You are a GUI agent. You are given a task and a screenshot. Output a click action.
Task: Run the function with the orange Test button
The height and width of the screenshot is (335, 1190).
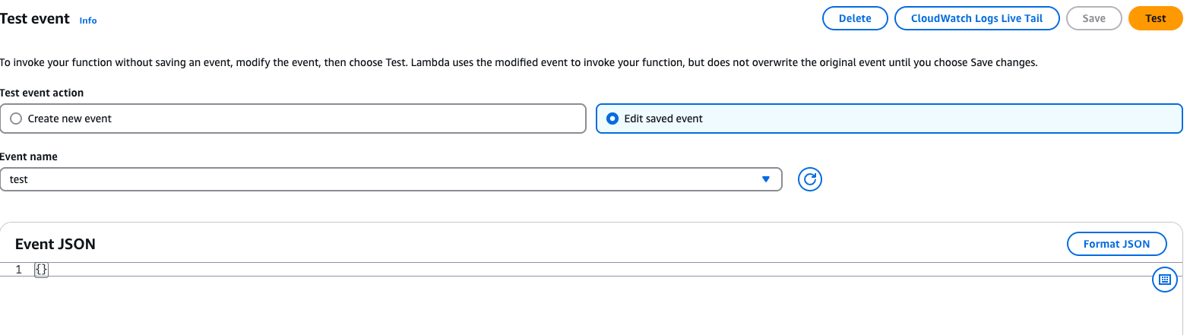1155,18
